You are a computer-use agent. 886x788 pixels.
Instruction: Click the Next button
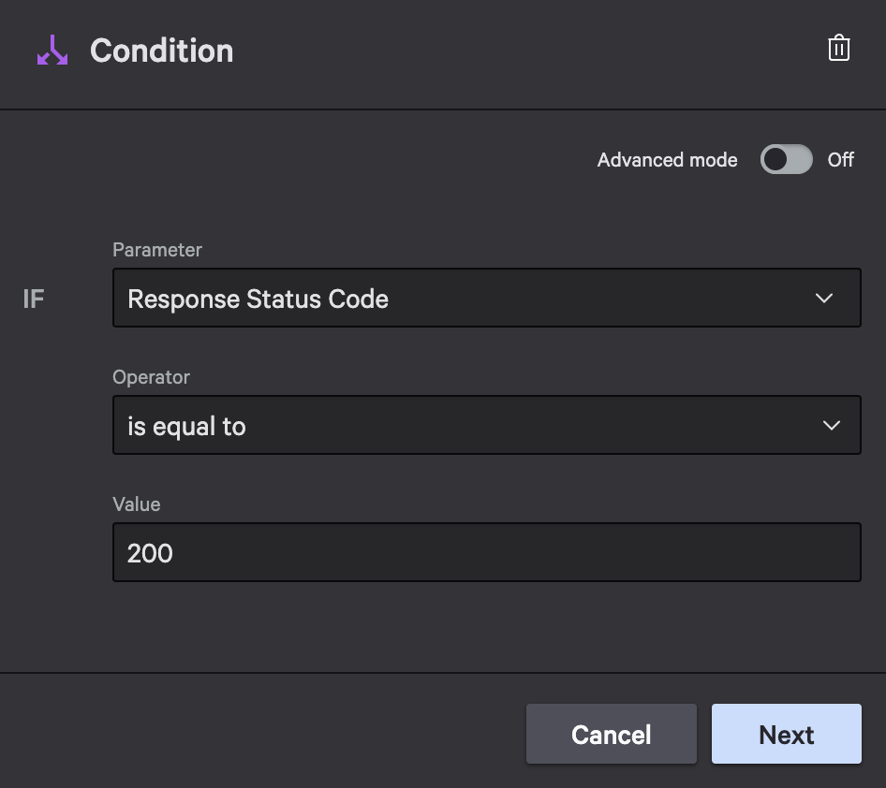tap(786, 734)
